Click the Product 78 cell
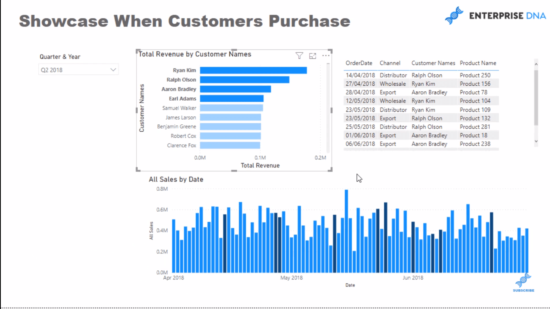Image resolution: width=550 pixels, height=309 pixels. point(473,92)
